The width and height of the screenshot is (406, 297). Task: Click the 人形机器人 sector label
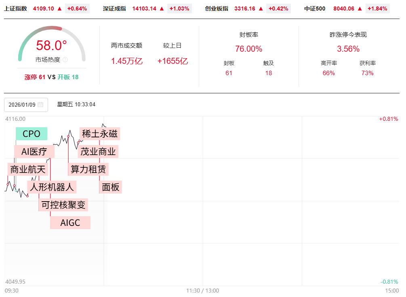53,187
